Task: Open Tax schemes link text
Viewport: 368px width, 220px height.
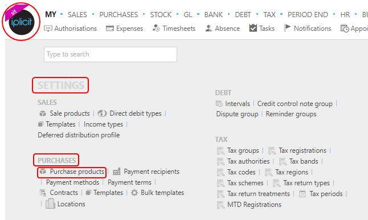Action: coord(246,183)
